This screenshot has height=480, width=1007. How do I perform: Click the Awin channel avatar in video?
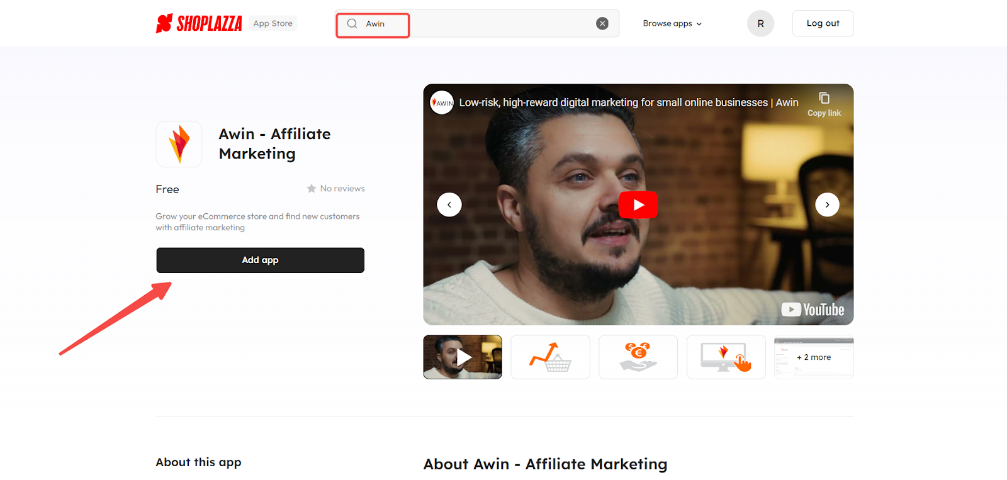442,102
